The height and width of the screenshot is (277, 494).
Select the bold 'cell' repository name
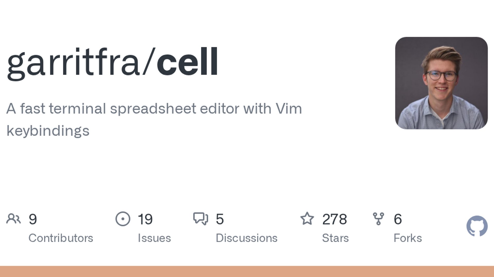pos(187,62)
